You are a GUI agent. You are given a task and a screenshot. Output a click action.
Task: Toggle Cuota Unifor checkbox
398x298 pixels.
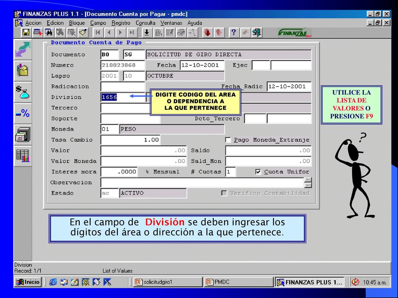coord(258,172)
